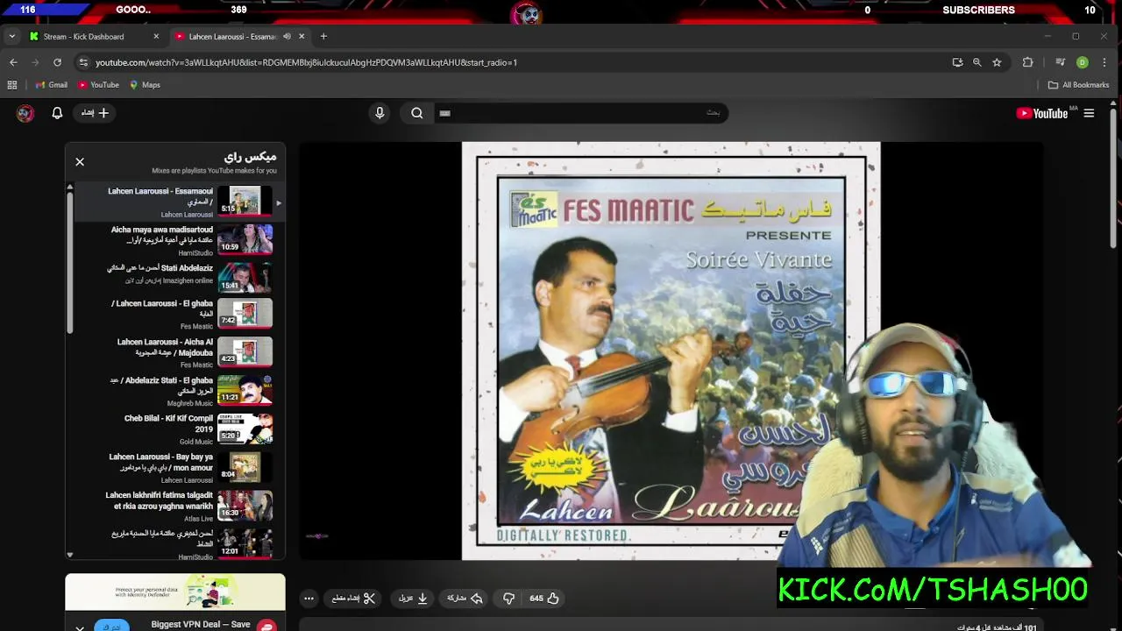Open the more actions three-dot button
This screenshot has height=631, width=1122.
pos(309,599)
